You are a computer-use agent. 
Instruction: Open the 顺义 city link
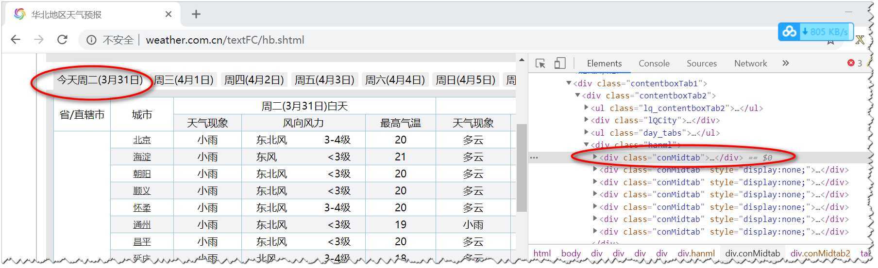pyautogui.click(x=142, y=191)
